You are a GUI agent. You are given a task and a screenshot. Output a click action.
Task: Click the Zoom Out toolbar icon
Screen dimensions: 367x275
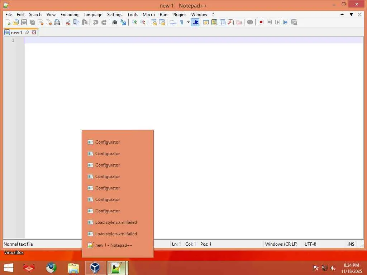click(142, 22)
